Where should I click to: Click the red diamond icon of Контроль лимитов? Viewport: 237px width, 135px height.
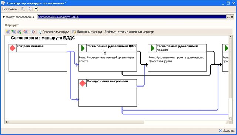12,48
